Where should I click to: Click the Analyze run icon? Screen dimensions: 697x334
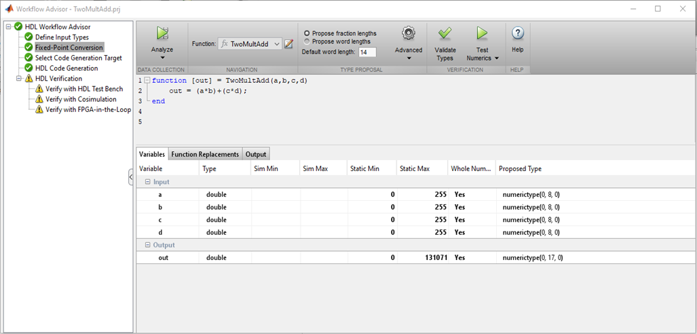[x=162, y=34]
